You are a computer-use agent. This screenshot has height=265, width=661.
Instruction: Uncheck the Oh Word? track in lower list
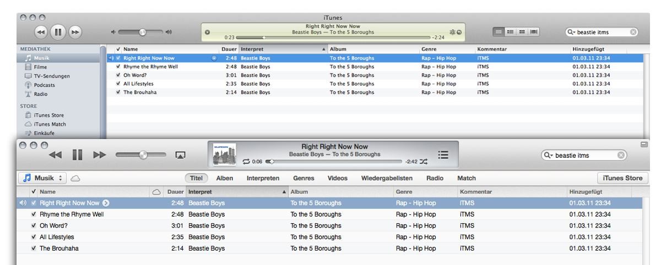point(34,226)
